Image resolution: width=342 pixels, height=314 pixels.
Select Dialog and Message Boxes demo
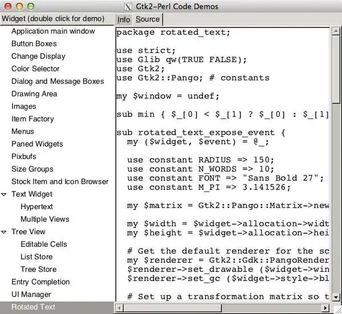[x=58, y=81]
